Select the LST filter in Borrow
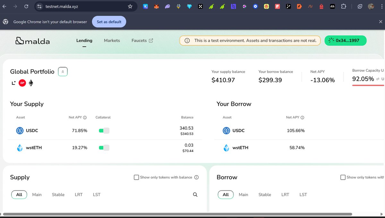 tap(303, 195)
